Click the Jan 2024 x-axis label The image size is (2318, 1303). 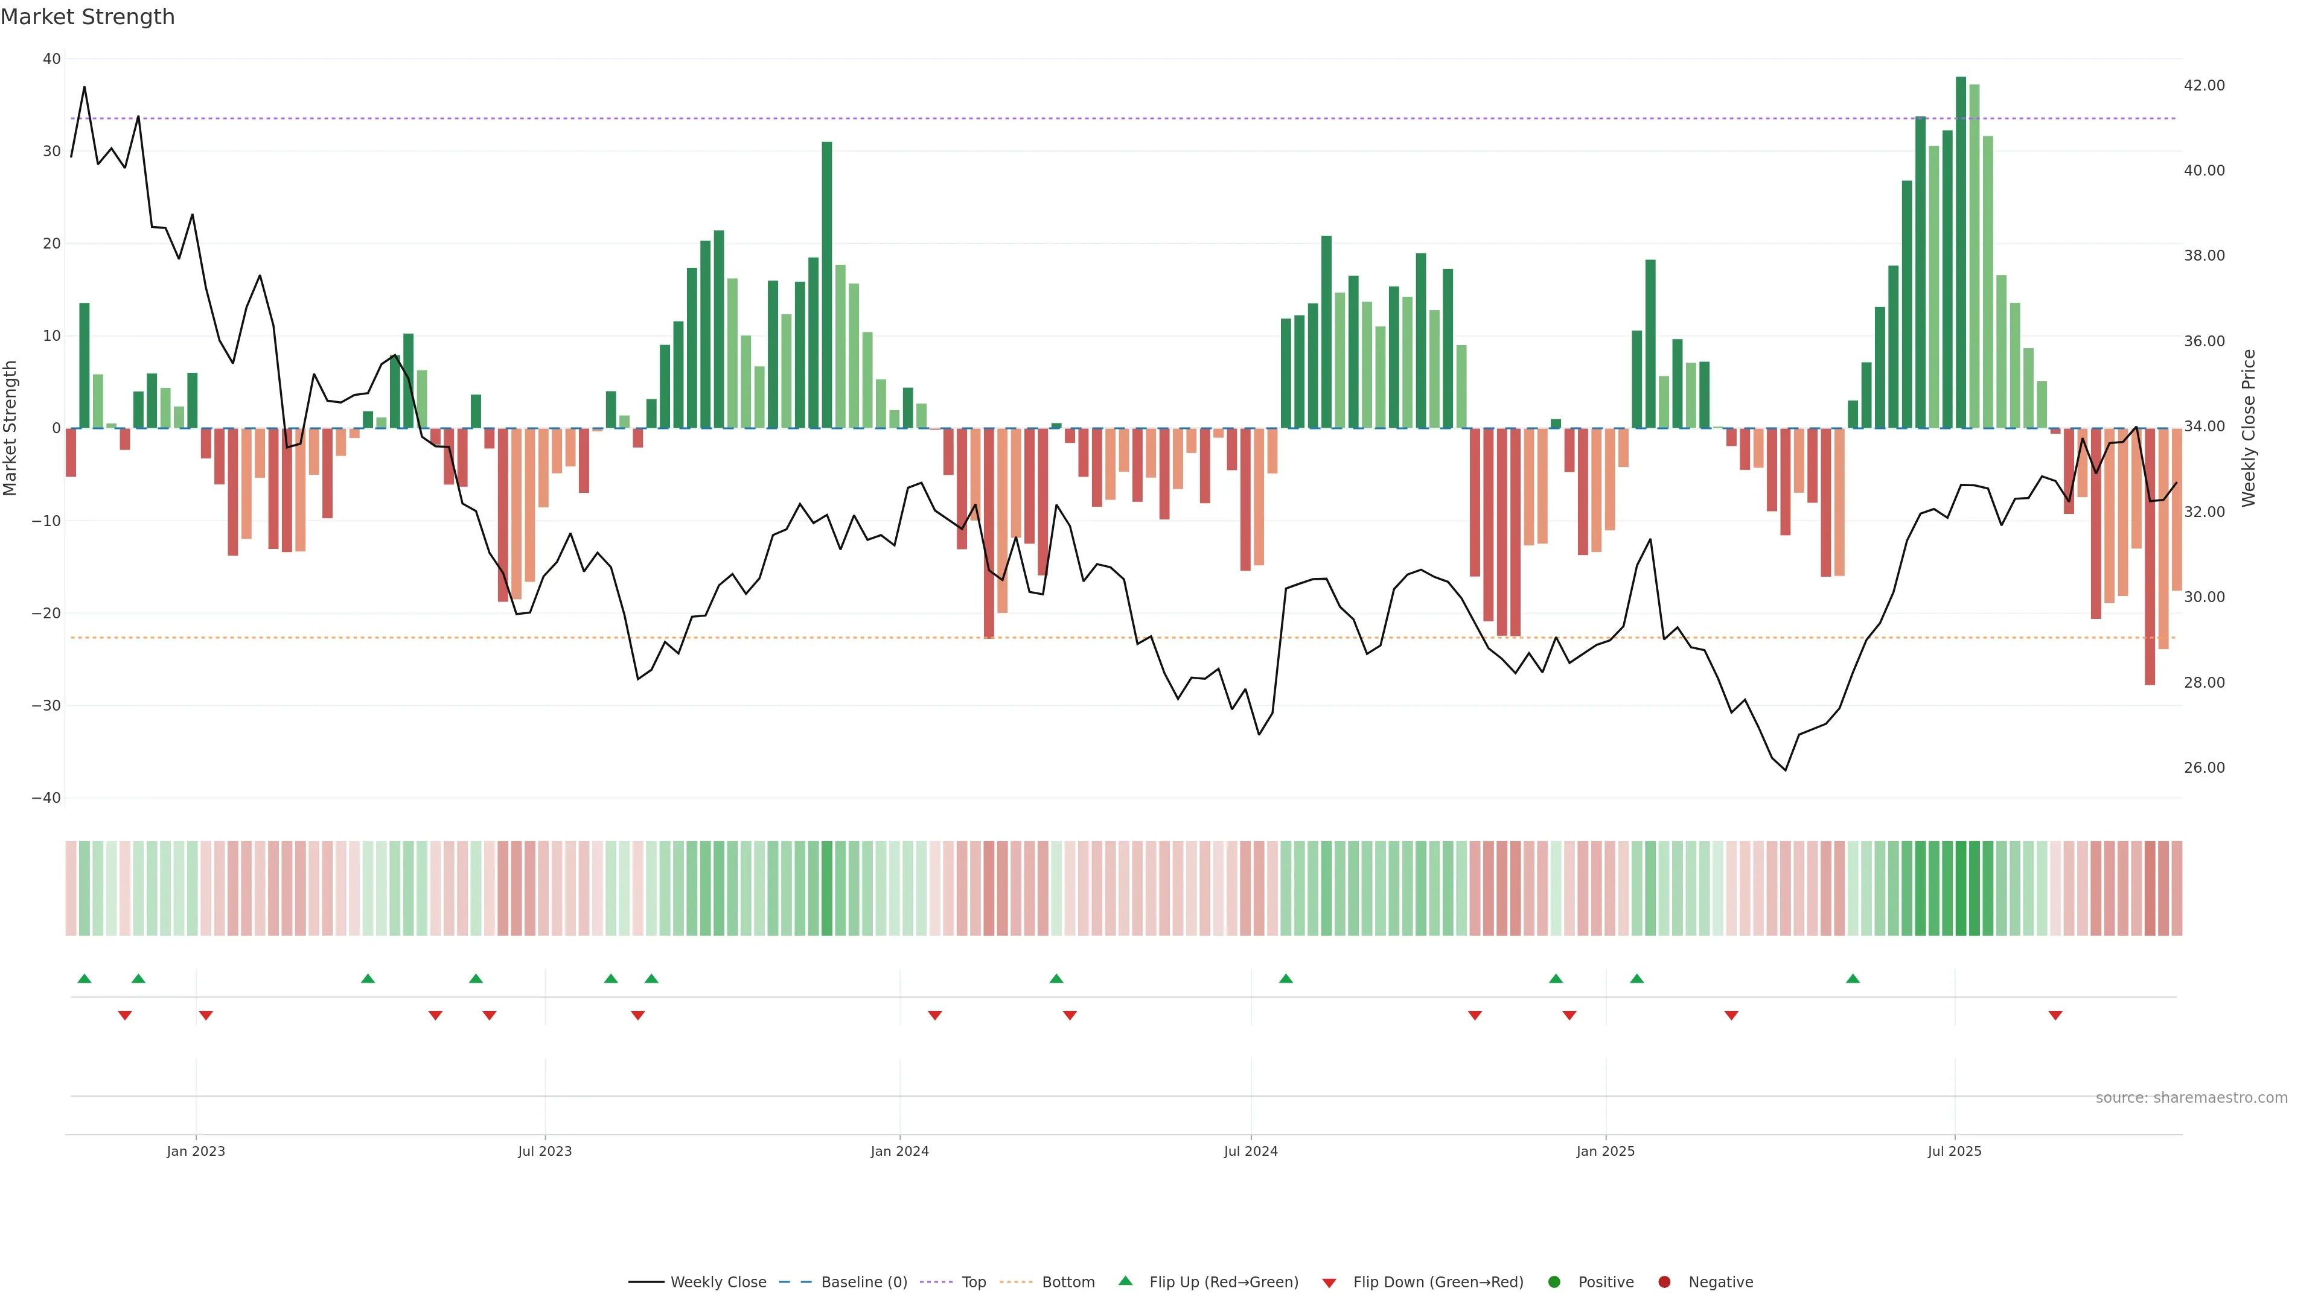tap(900, 1151)
